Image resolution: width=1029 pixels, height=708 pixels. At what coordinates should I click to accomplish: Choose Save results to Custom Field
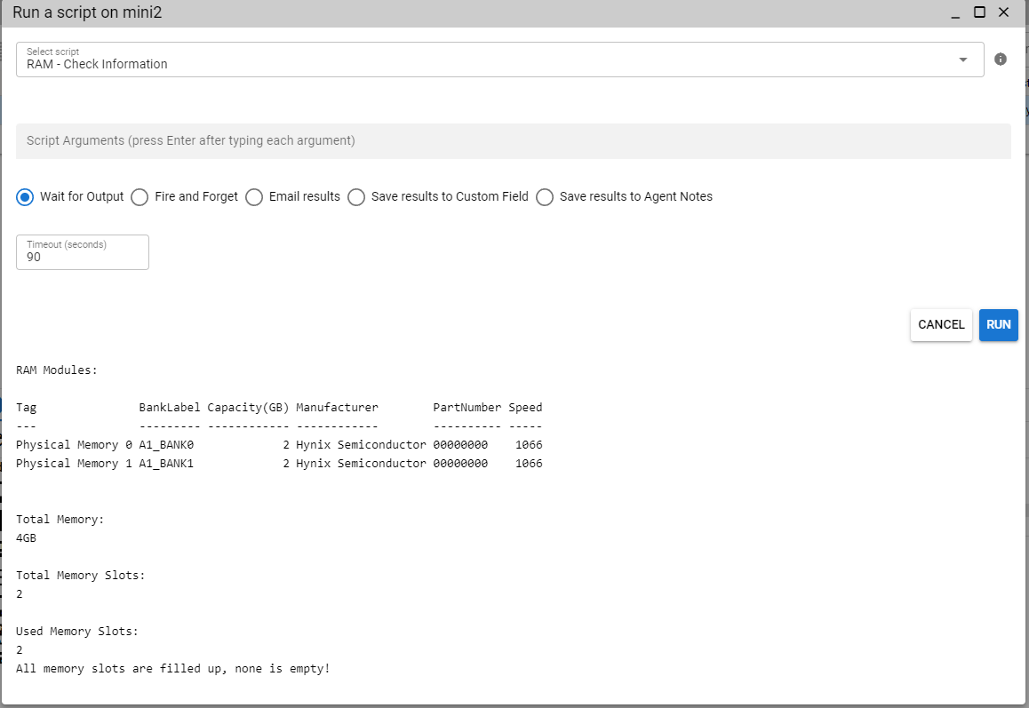point(356,197)
